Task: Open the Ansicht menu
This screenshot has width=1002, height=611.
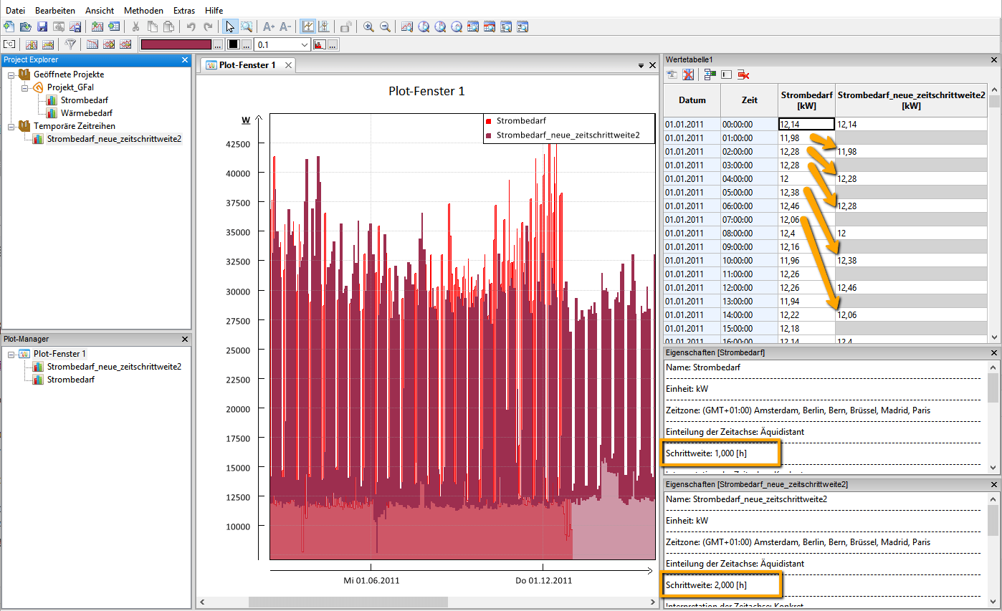Action: [x=100, y=11]
